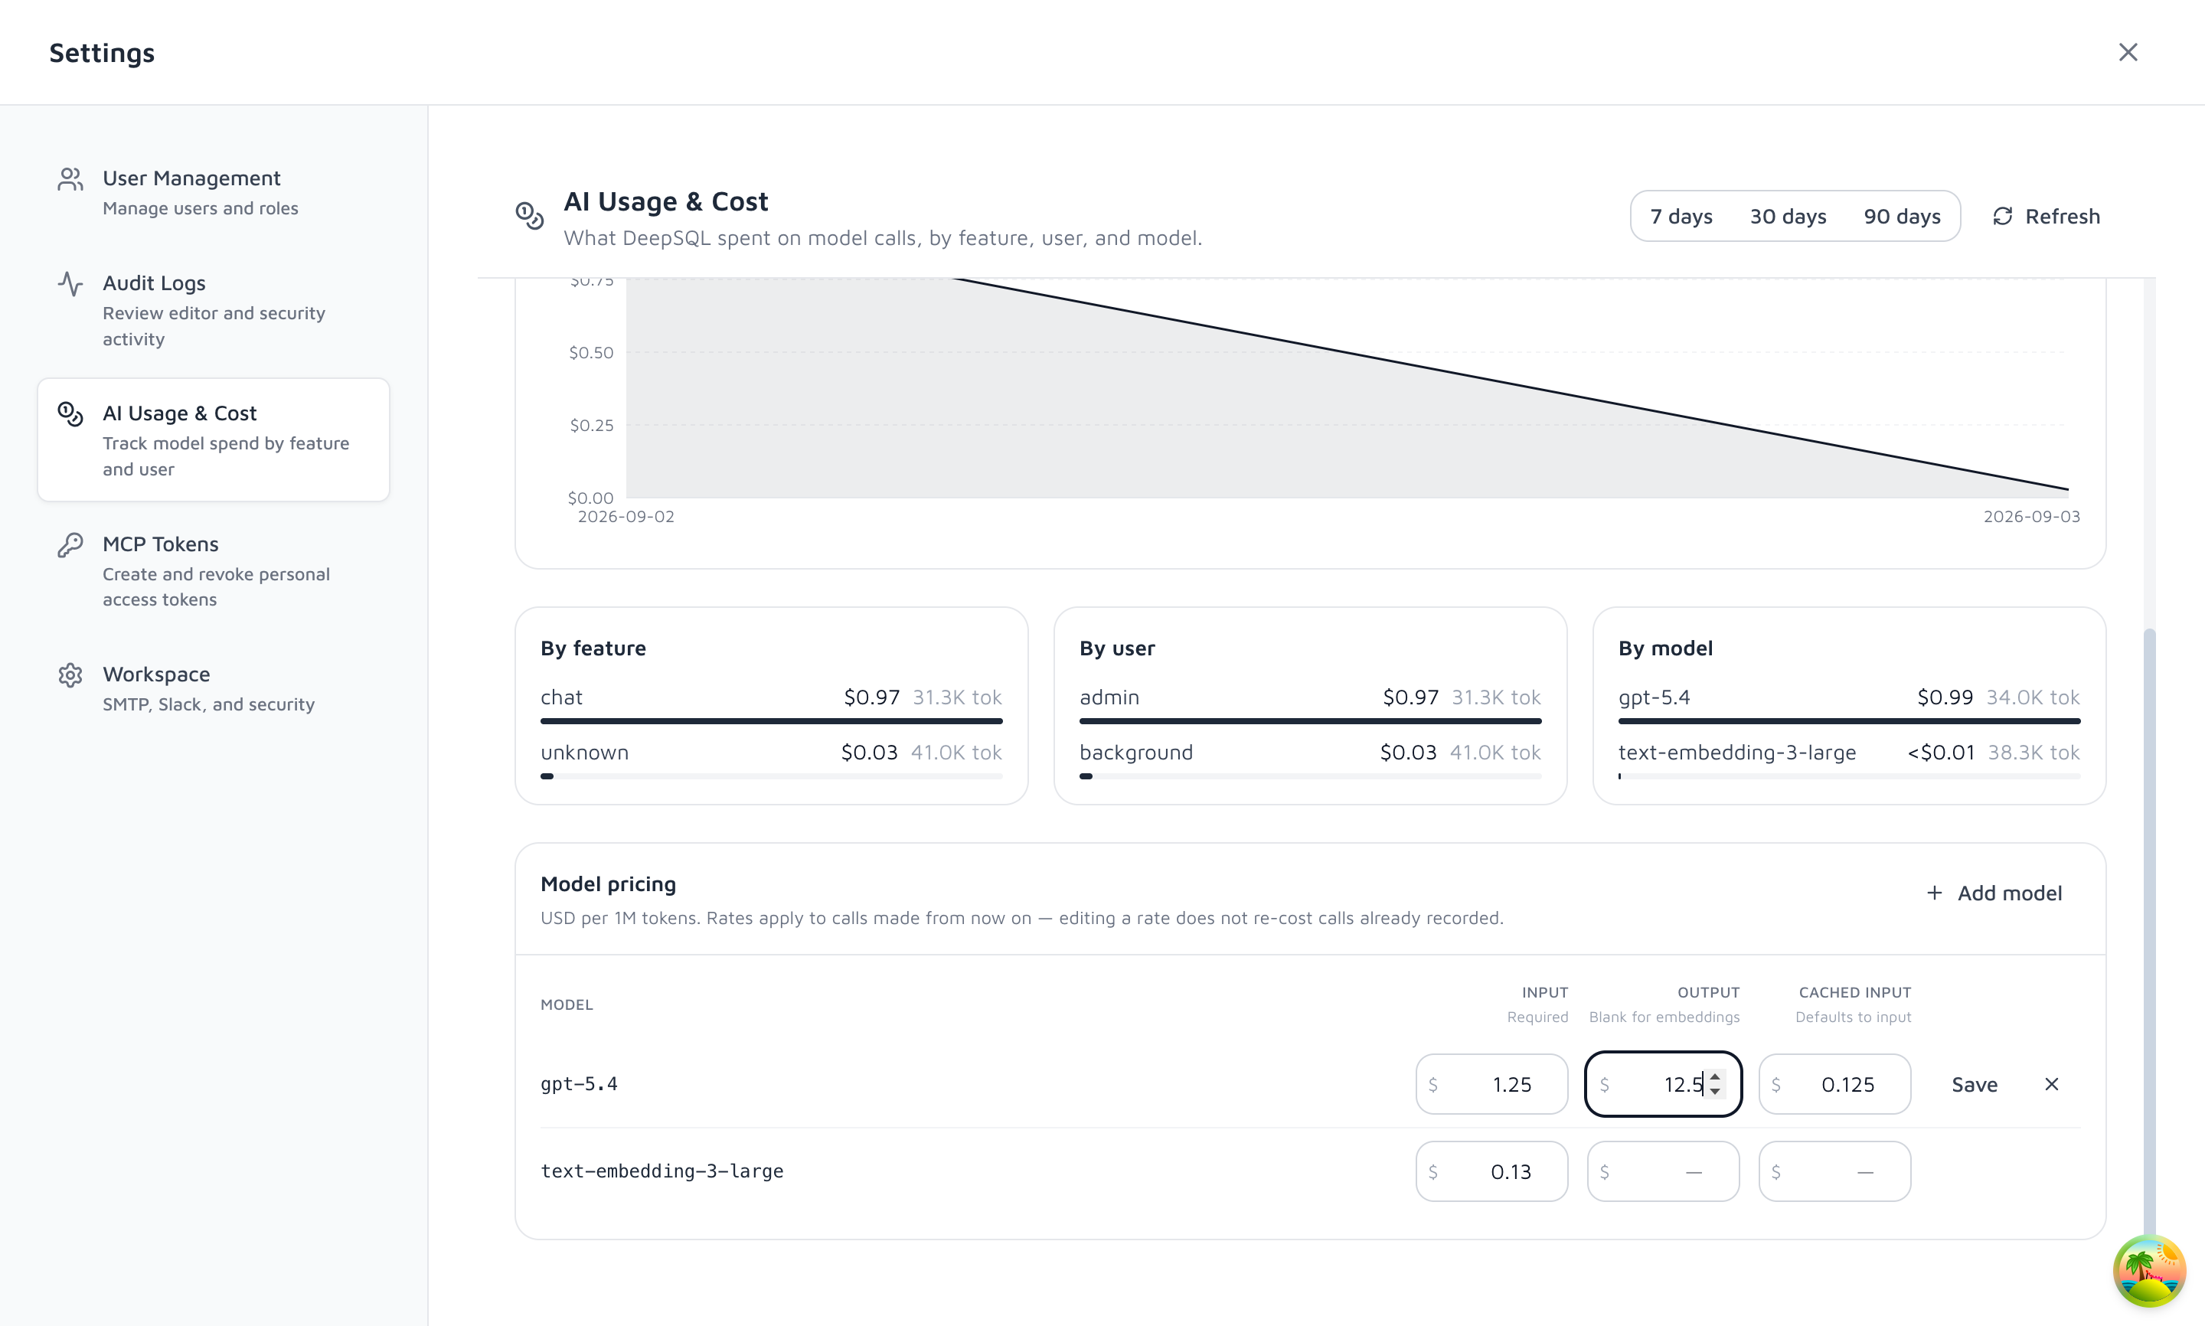The height and width of the screenshot is (1326, 2205).
Task: Edit gpt-5.4 input price field
Action: pos(1491,1084)
